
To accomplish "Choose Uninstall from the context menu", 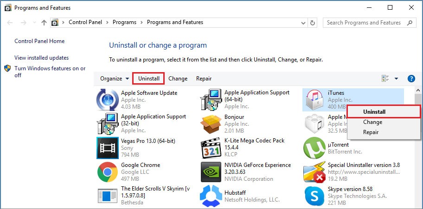I will pyautogui.click(x=384, y=111).
